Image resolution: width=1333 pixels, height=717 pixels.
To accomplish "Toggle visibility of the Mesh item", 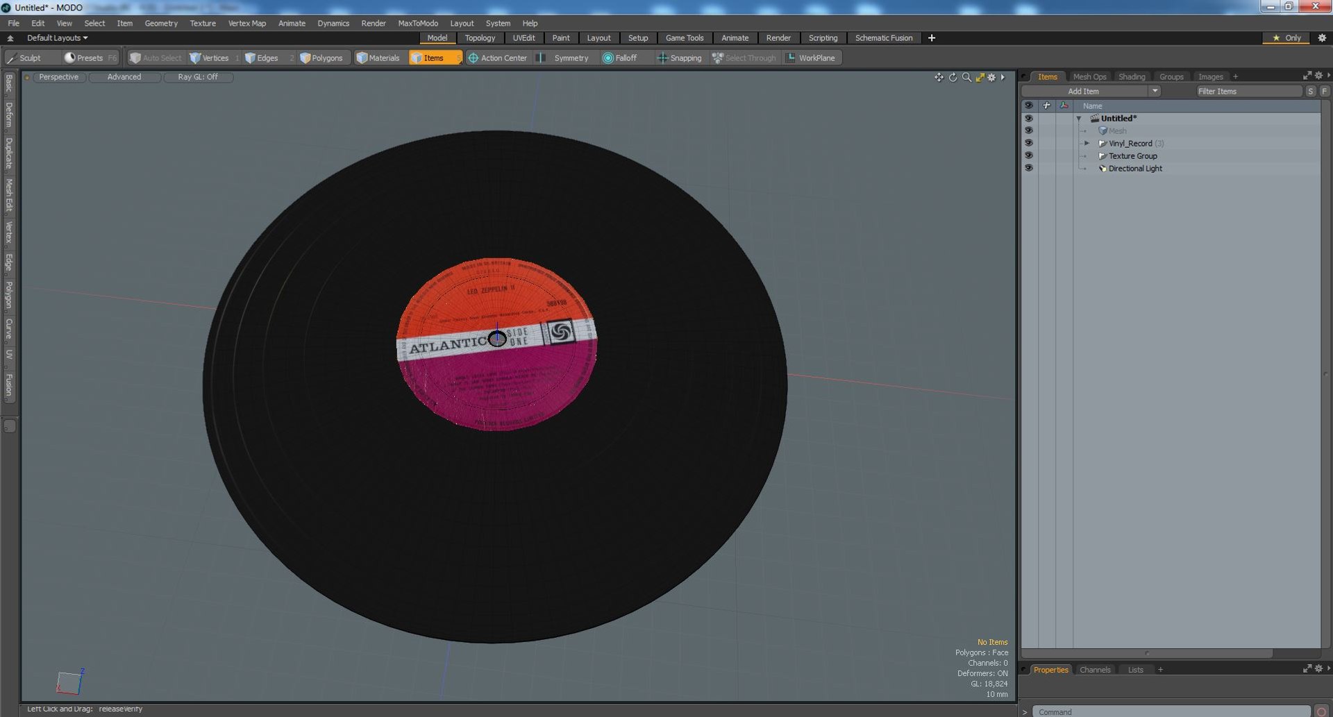I will pyautogui.click(x=1028, y=130).
